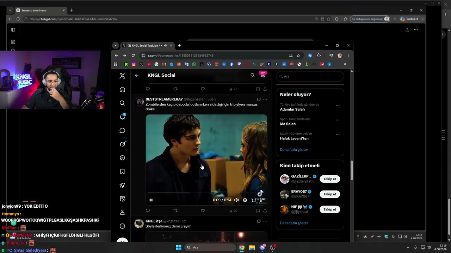This screenshot has width=451, height=253.
Task: Open the more menu on KNGL ifşa post
Action: tap(265, 221)
